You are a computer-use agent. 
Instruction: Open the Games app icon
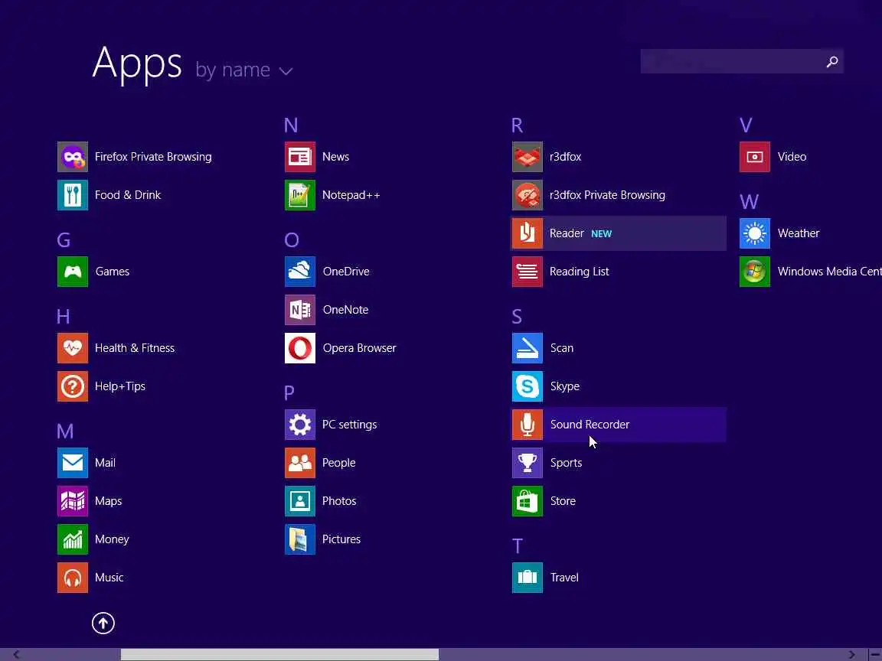click(73, 272)
